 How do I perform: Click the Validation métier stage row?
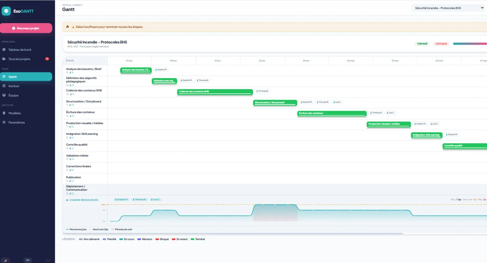click(x=275, y=157)
